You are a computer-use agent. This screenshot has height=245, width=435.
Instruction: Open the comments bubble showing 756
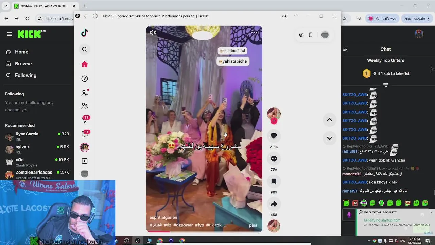point(274,159)
